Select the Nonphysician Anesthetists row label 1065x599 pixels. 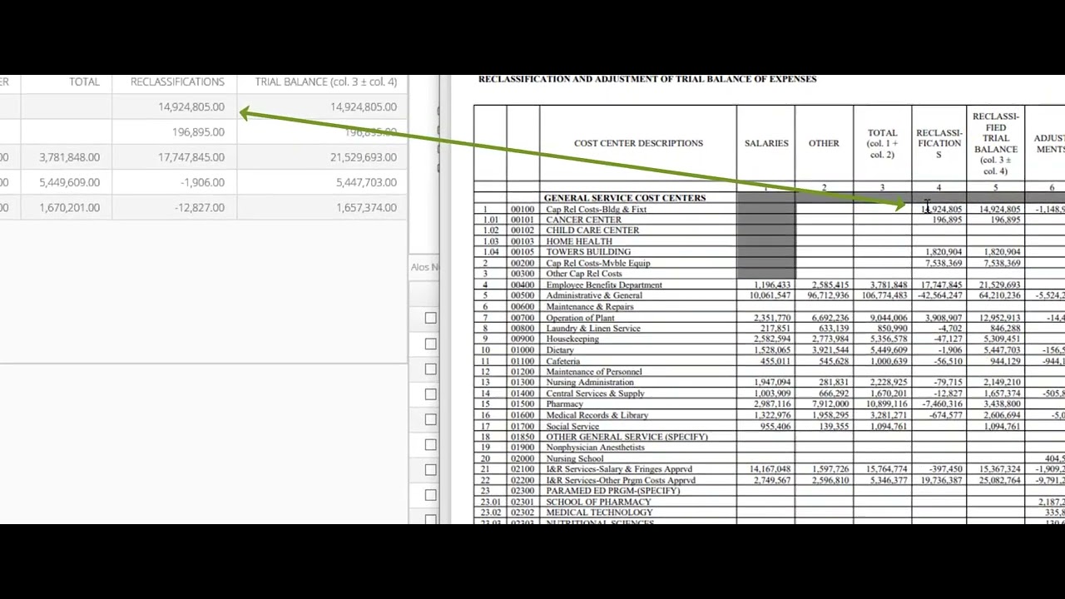595,448
